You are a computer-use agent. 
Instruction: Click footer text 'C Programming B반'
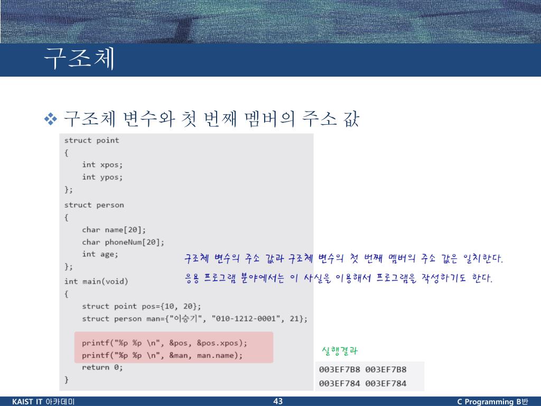pyautogui.click(x=493, y=402)
